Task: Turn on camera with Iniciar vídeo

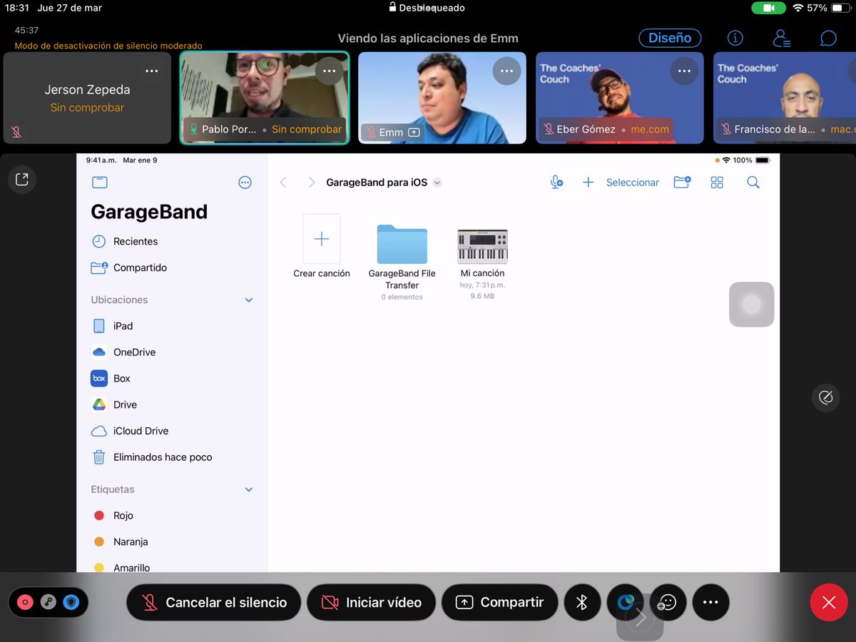Action: (x=371, y=602)
